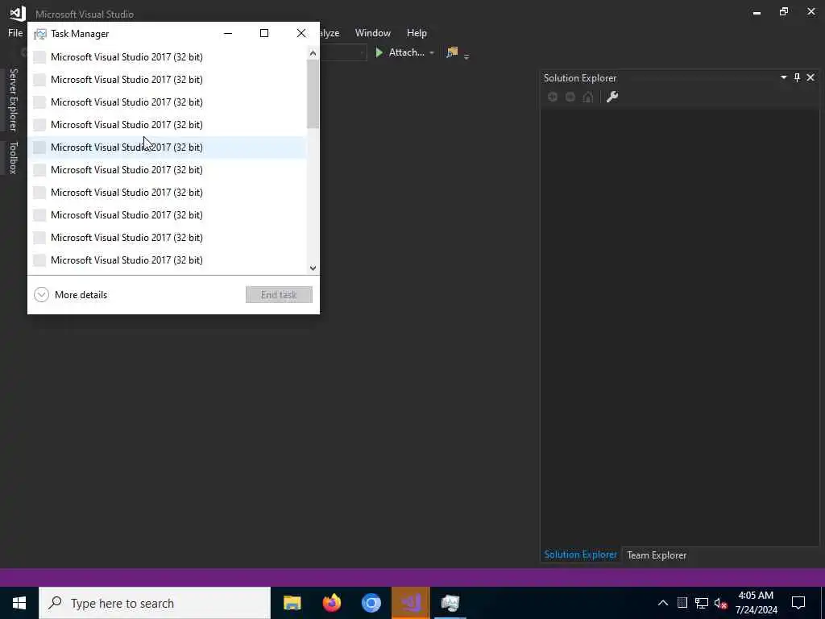Viewport: 825px width, 619px height.
Task: Click the Visual Studio logo icon in title bar
Action: (x=18, y=13)
